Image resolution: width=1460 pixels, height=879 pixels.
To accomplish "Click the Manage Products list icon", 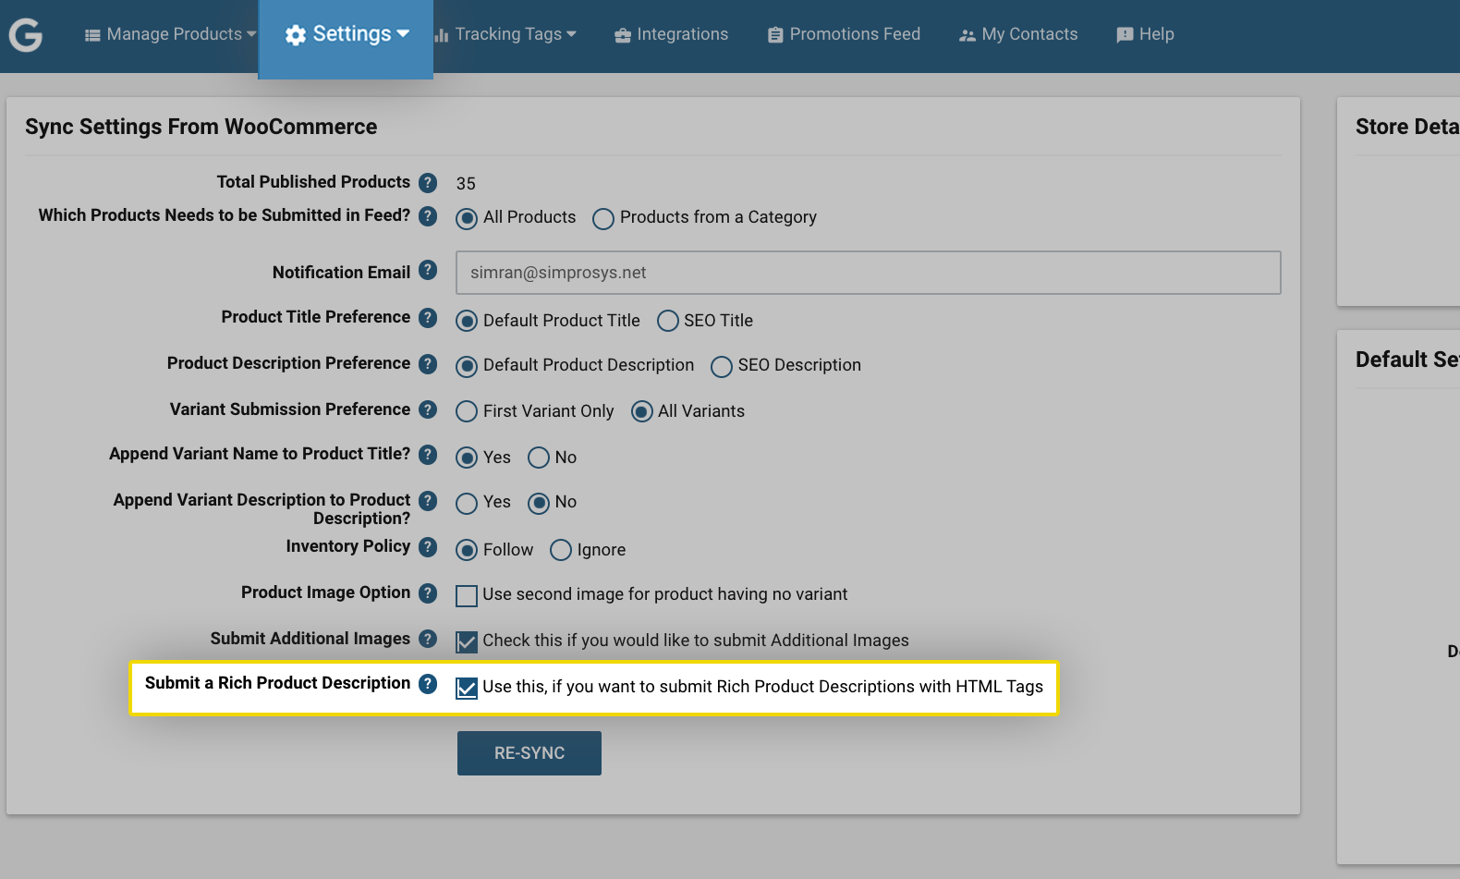I will click(92, 35).
